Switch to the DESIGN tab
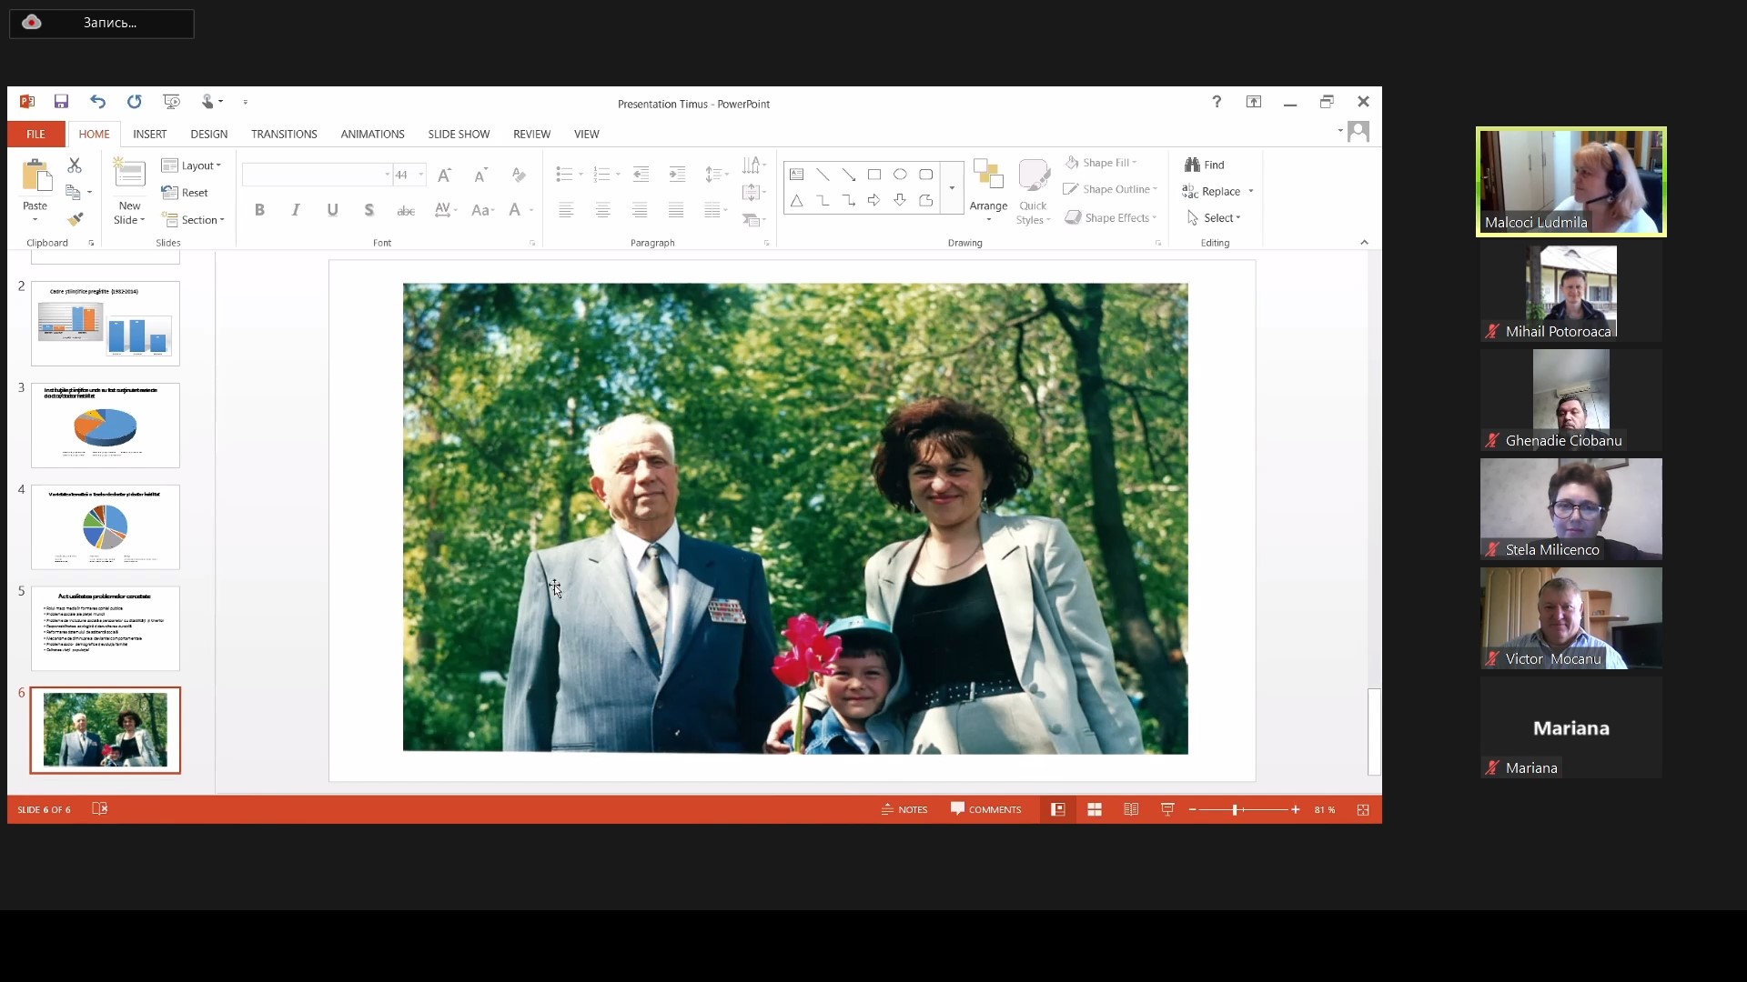 (209, 134)
